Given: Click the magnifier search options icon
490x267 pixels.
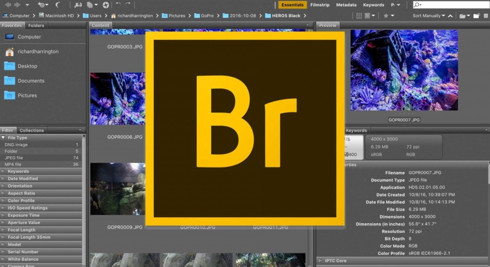Looking at the screenshot, I should click(418, 5).
